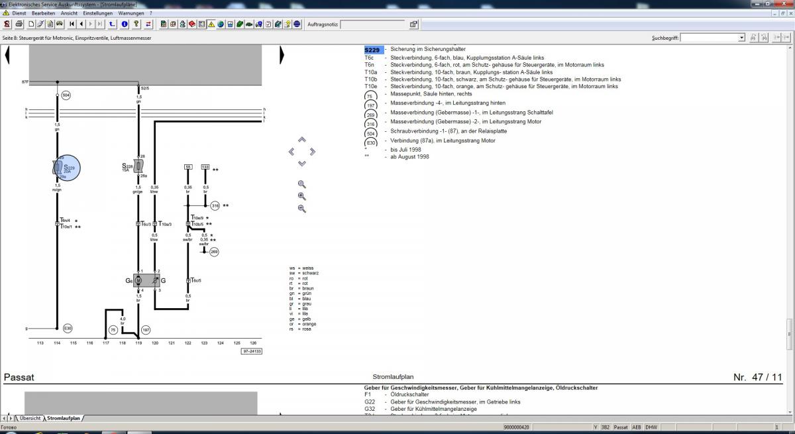The height and width of the screenshot is (434, 795).
Task: Click the S228 fuse symbol in diagram
Action: [x=138, y=166]
